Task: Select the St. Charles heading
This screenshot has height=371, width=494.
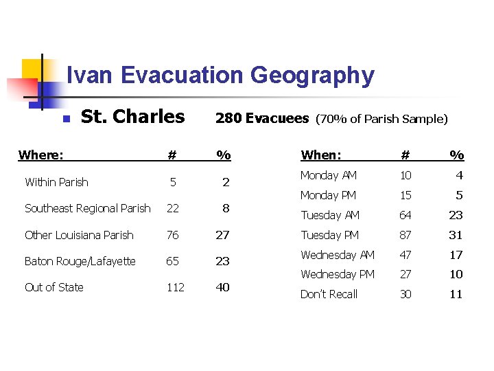Action: pos(132,116)
